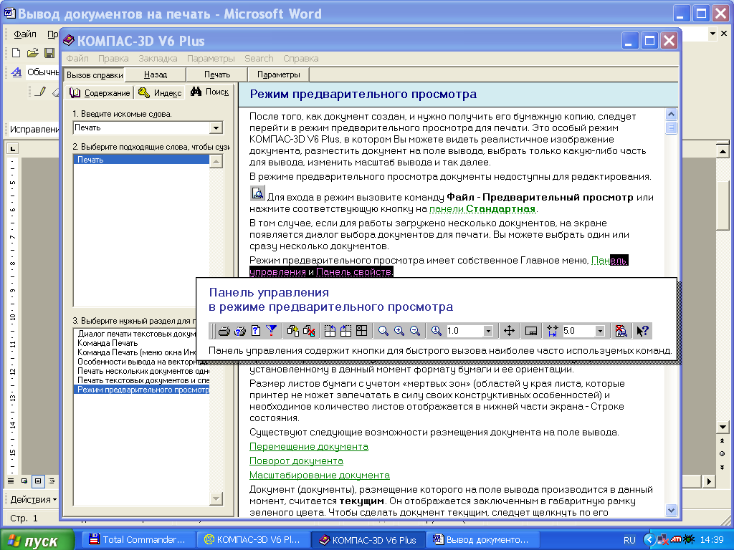Open the Файл menu in Microsoft Word
The width and height of the screenshot is (734, 550).
point(25,34)
